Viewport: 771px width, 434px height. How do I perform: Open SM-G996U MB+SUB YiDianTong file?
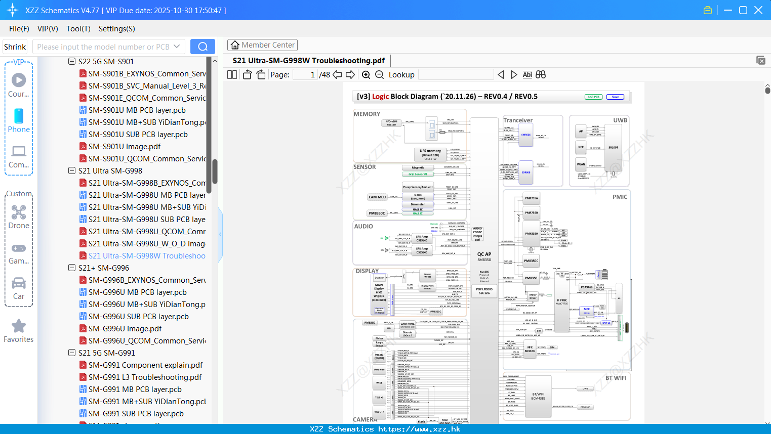(143, 304)
